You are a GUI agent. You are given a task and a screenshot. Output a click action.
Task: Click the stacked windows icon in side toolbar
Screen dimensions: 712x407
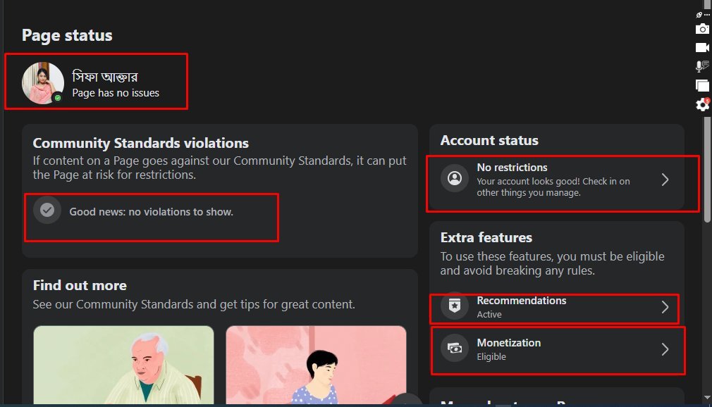click(702, 85)
